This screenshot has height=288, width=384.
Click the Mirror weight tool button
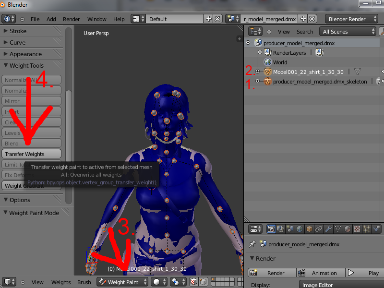[31, 101]
